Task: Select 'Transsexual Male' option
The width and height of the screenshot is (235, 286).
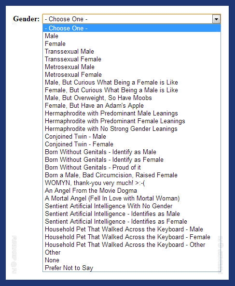Action: pyautogui.click(x=132, y=51)
